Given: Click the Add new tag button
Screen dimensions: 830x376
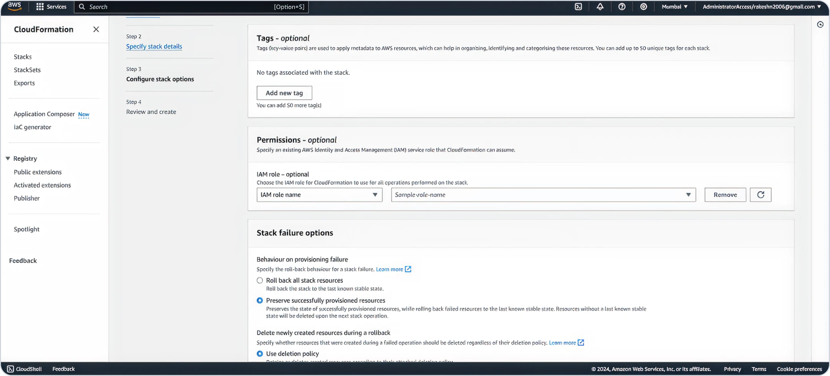Looking at the screenshot, I should tap(284, 93).
